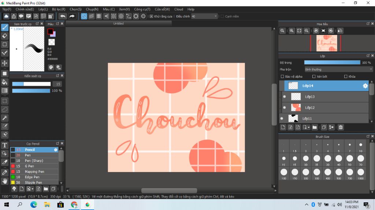Open the Tệp(F) menu
The width and height of the screenshot is (375, 210).
(7, 9)
